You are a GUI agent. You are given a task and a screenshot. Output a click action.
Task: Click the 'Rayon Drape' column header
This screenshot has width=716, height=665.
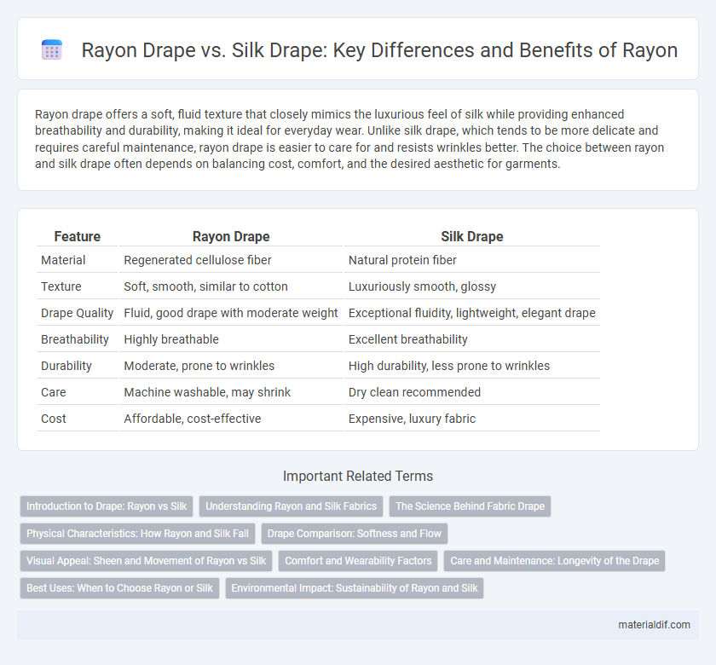231,237
